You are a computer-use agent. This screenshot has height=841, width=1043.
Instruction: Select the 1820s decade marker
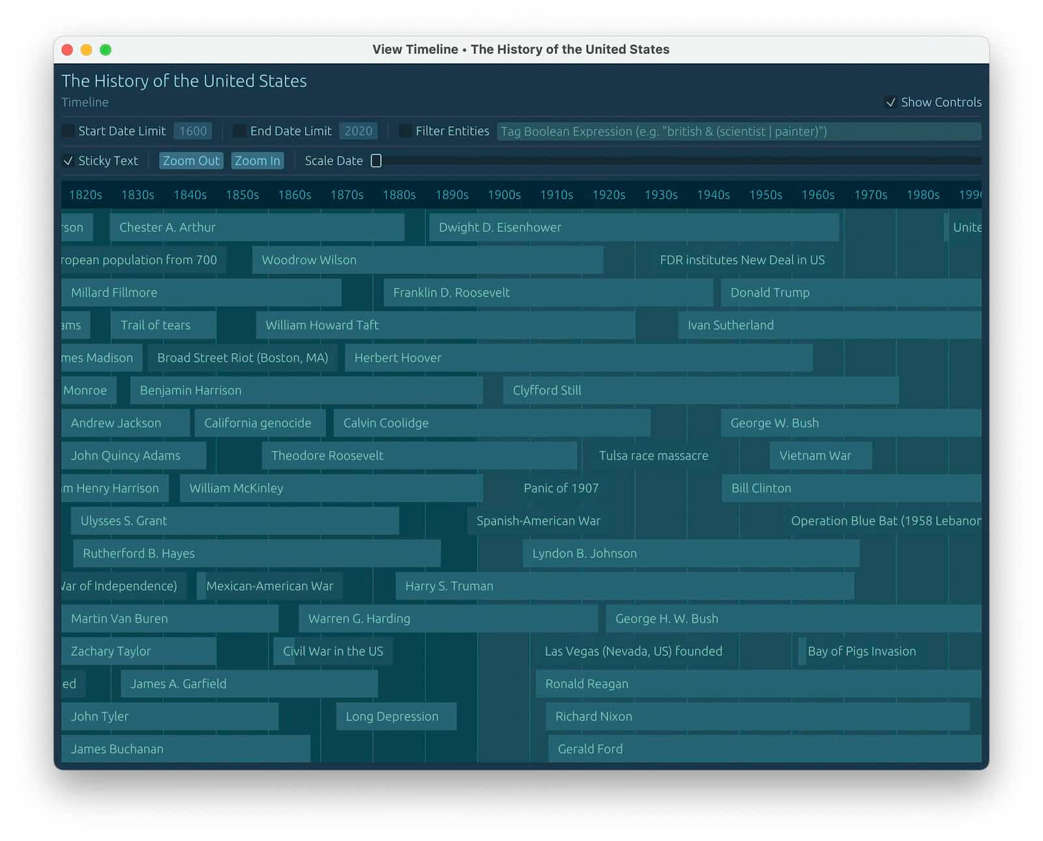pyautogui.click(x=85, y=195)
